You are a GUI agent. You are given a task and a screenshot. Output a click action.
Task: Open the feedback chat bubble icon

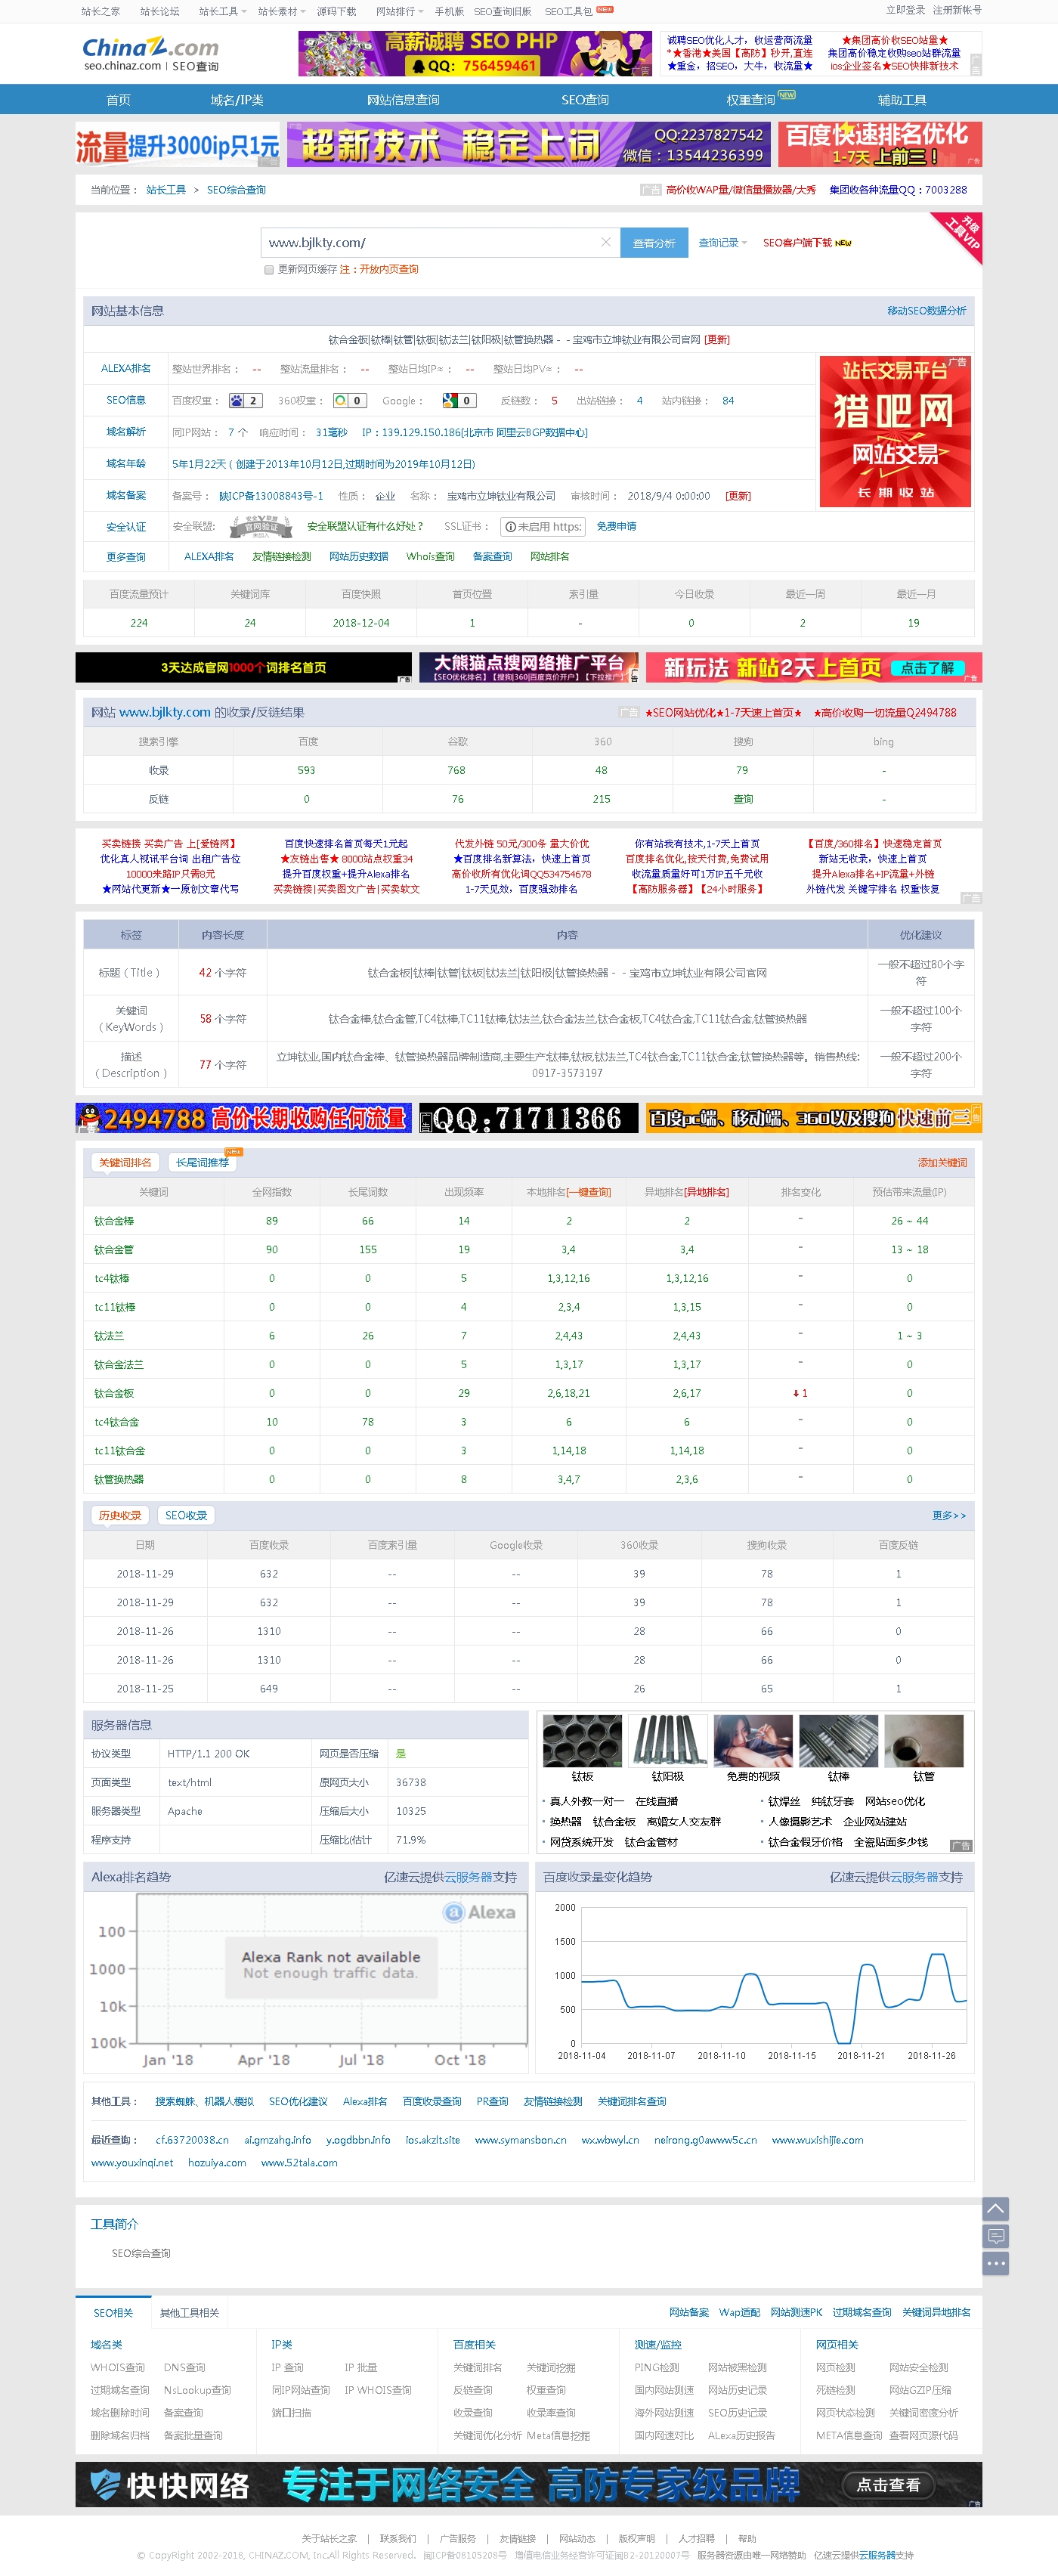point(995,2235)
